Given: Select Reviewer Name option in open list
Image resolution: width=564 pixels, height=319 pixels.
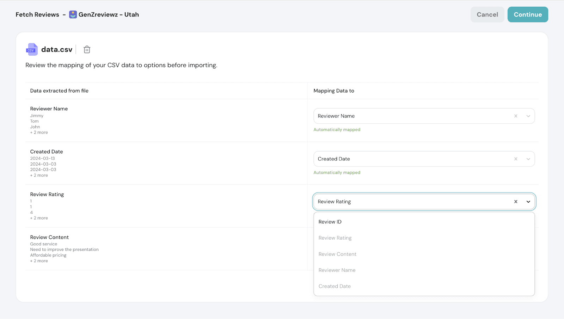Looking at the screenshot, I should pos(337,270).
